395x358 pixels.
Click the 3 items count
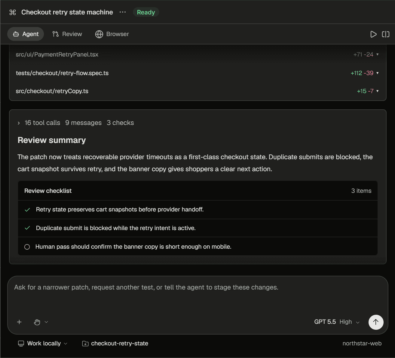tap(361, 191)
